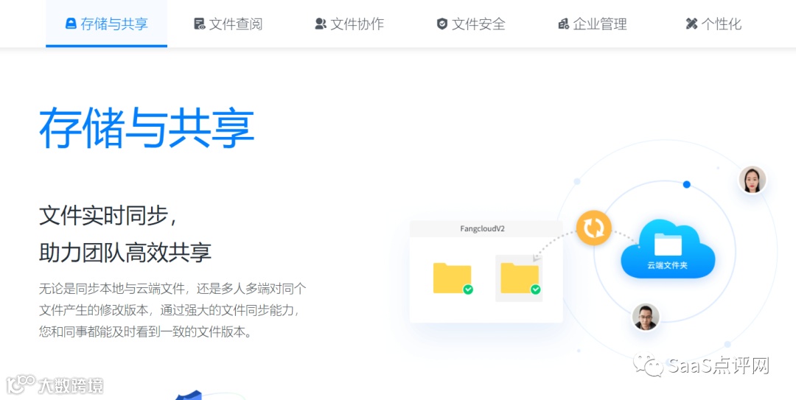Click the large 存储与共享 heading
The image size is (796, 400).
point(147,127)
